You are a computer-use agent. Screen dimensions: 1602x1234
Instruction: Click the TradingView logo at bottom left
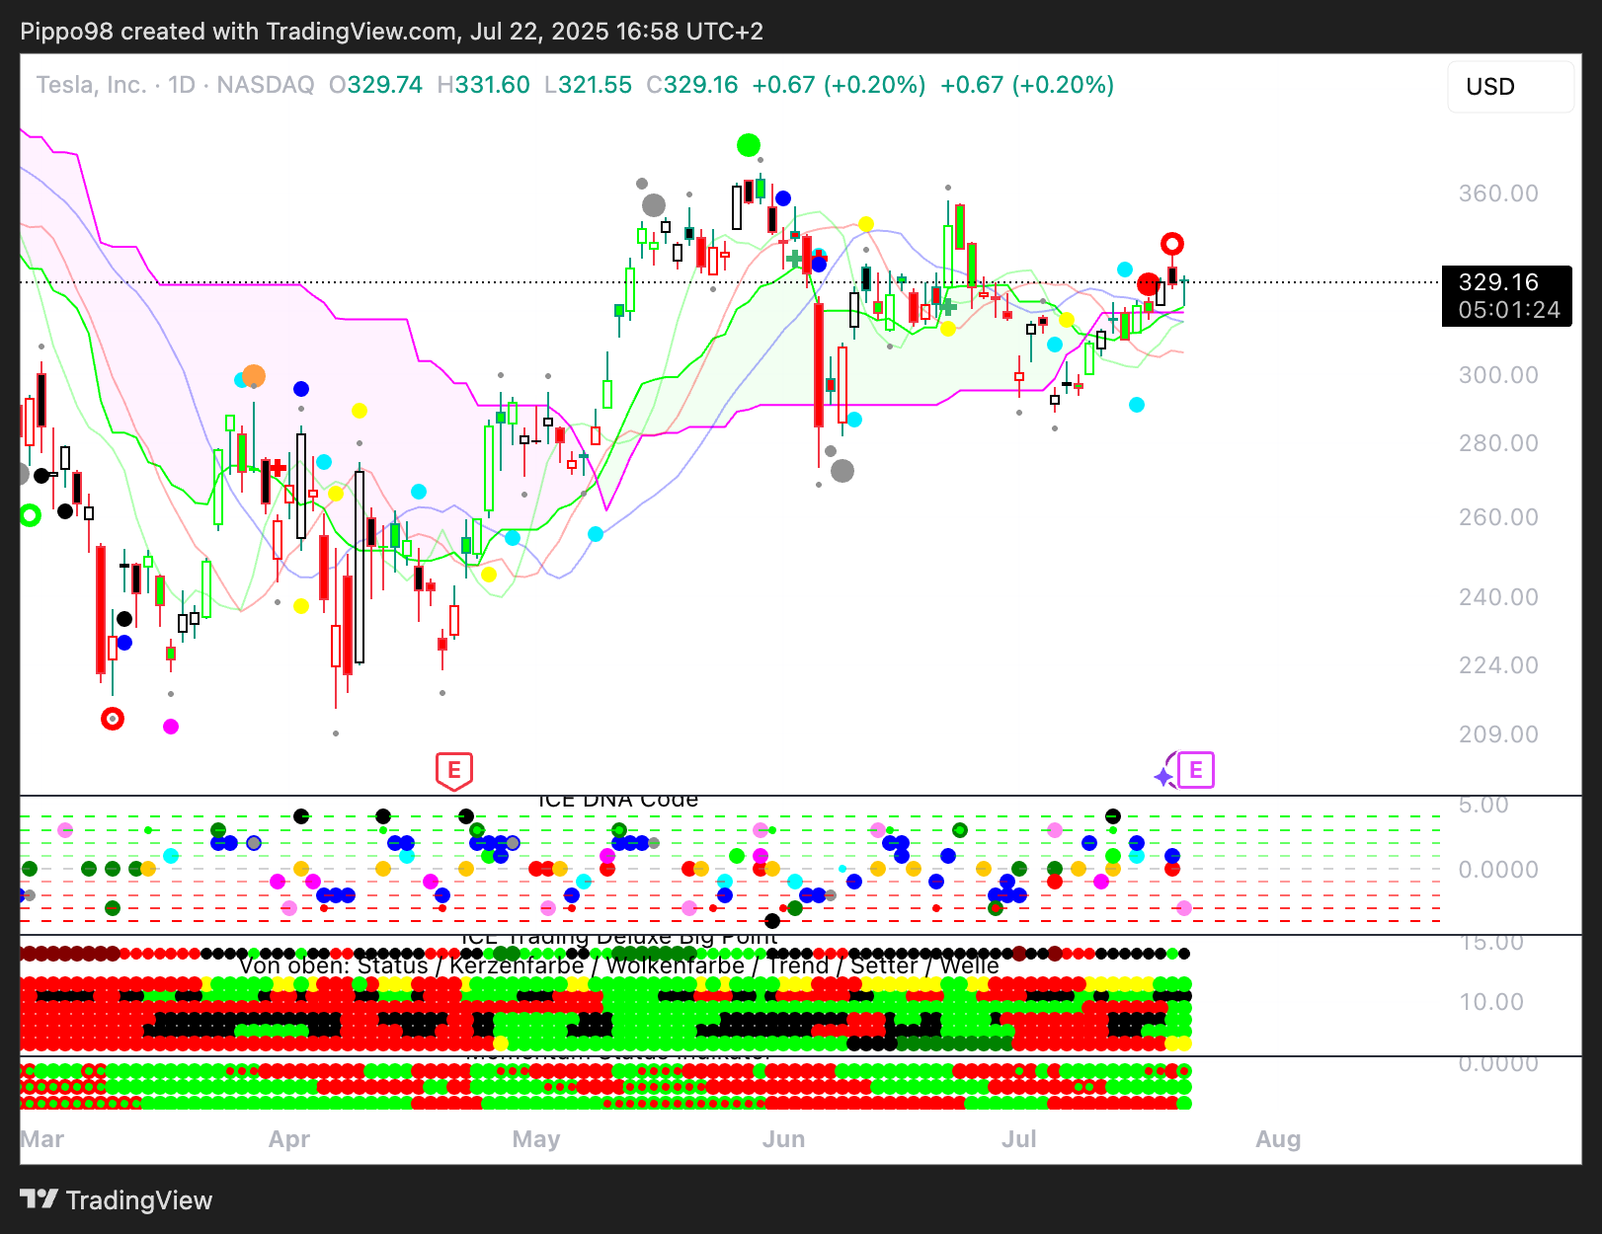pyautogui.click(x=117, y=1200)
